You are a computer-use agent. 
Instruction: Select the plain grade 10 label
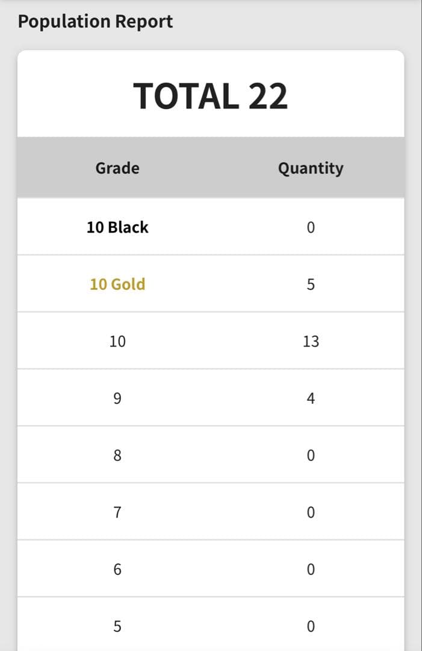coord(117,341)
